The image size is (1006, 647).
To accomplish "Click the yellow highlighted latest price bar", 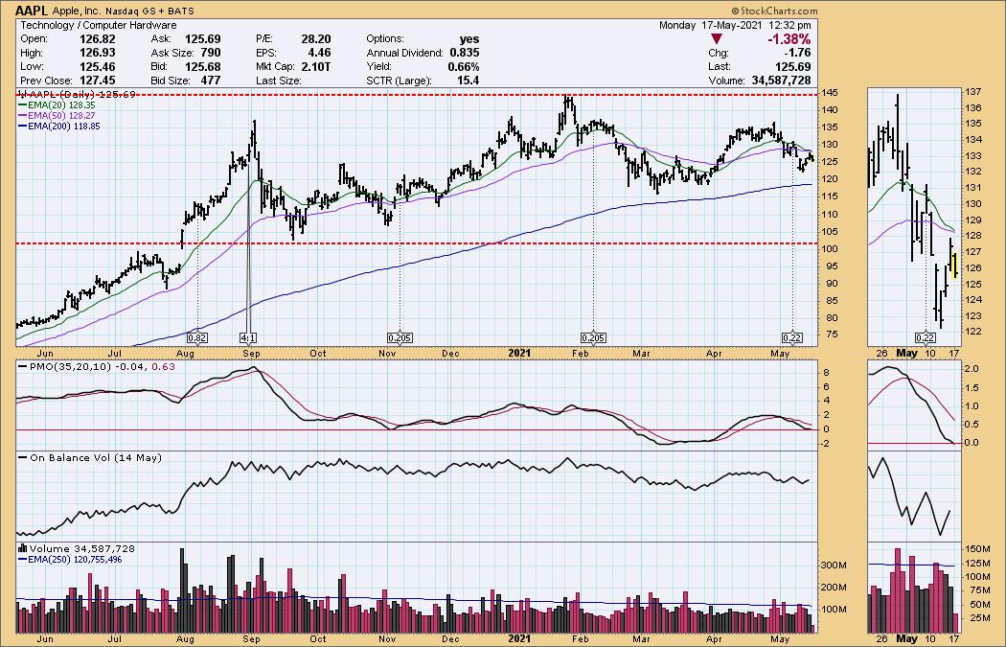I will tap(956, 266).
